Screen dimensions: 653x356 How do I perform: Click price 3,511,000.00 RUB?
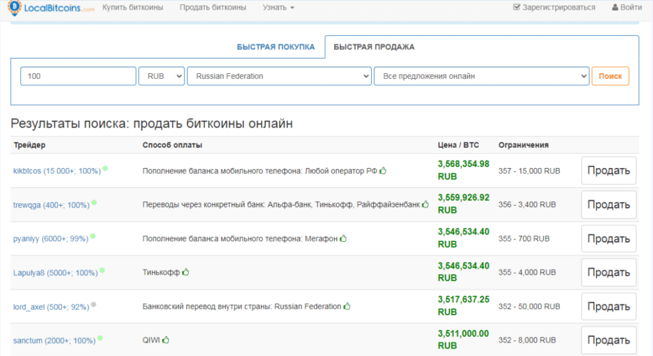(x=463, y=339)
